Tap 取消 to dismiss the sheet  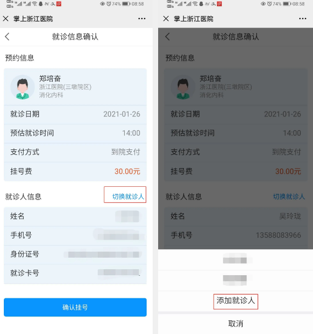(x=236, y=324)
